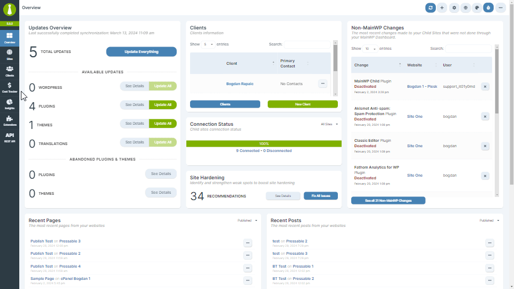Click the Clients search field
This screenshot has height=289, width=514.
point(307,44)
